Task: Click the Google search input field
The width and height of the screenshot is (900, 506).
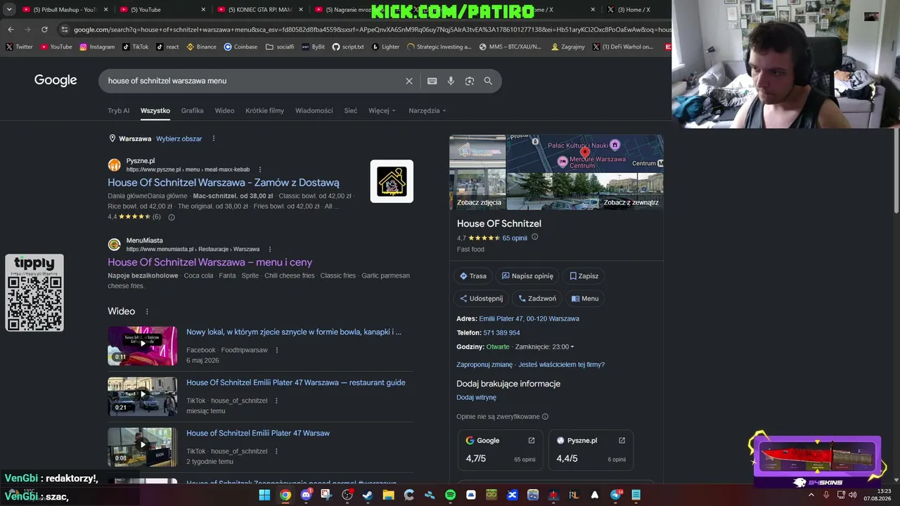Action: click(x=253, y=81)
